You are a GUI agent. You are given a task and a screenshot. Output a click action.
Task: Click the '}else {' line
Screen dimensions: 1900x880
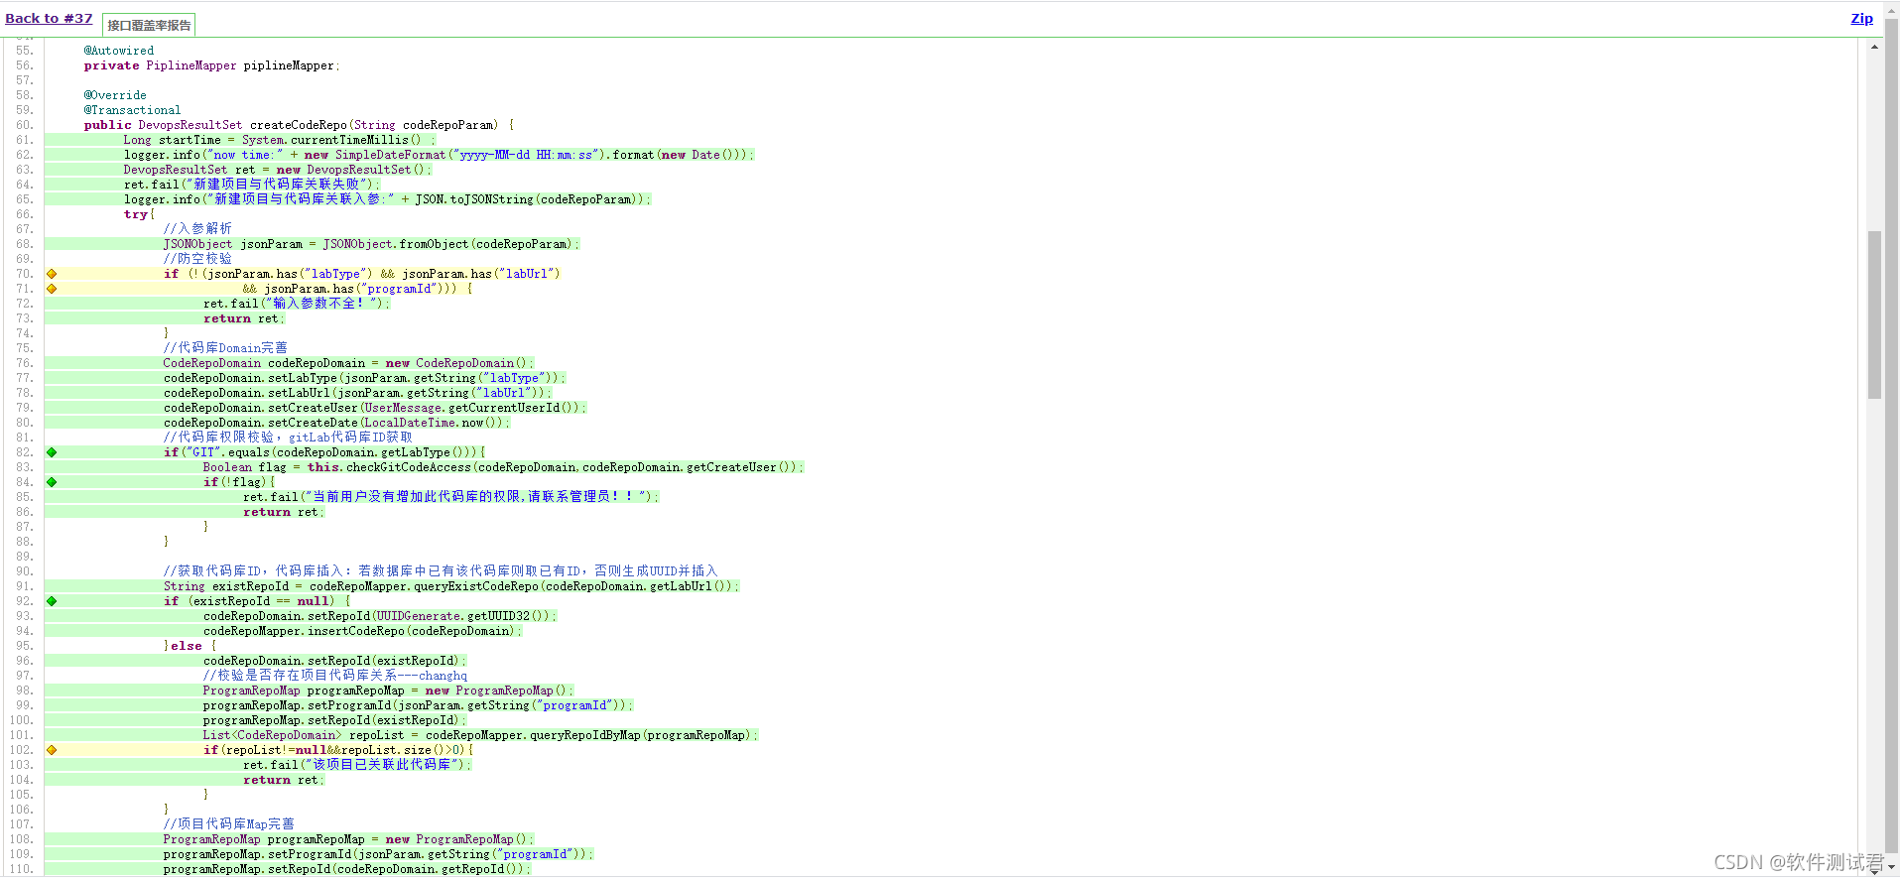click(x=190, y=646)
